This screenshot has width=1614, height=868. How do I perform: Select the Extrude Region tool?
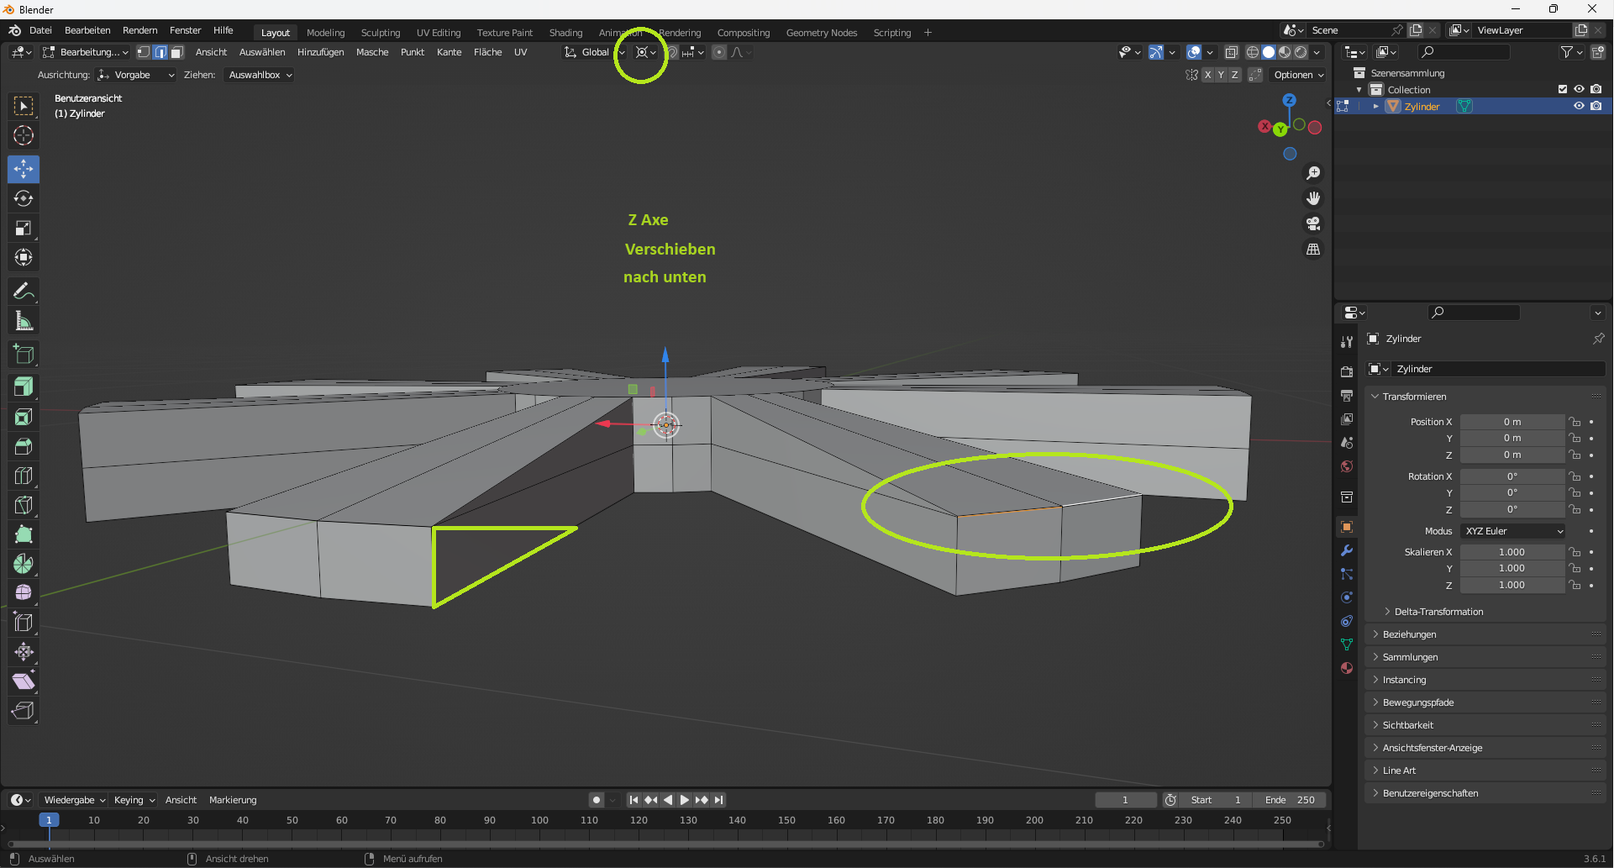(x=24, y=387)
